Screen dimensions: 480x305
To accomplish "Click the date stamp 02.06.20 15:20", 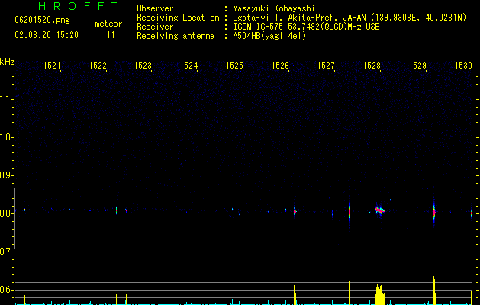I will pyautogui.click(x=47, y=35).
